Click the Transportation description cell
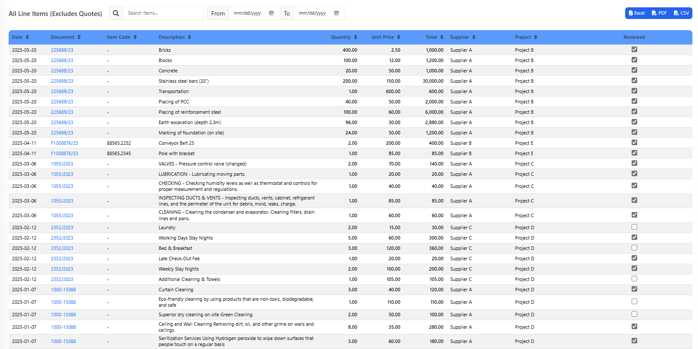 (x=174, y=91)
